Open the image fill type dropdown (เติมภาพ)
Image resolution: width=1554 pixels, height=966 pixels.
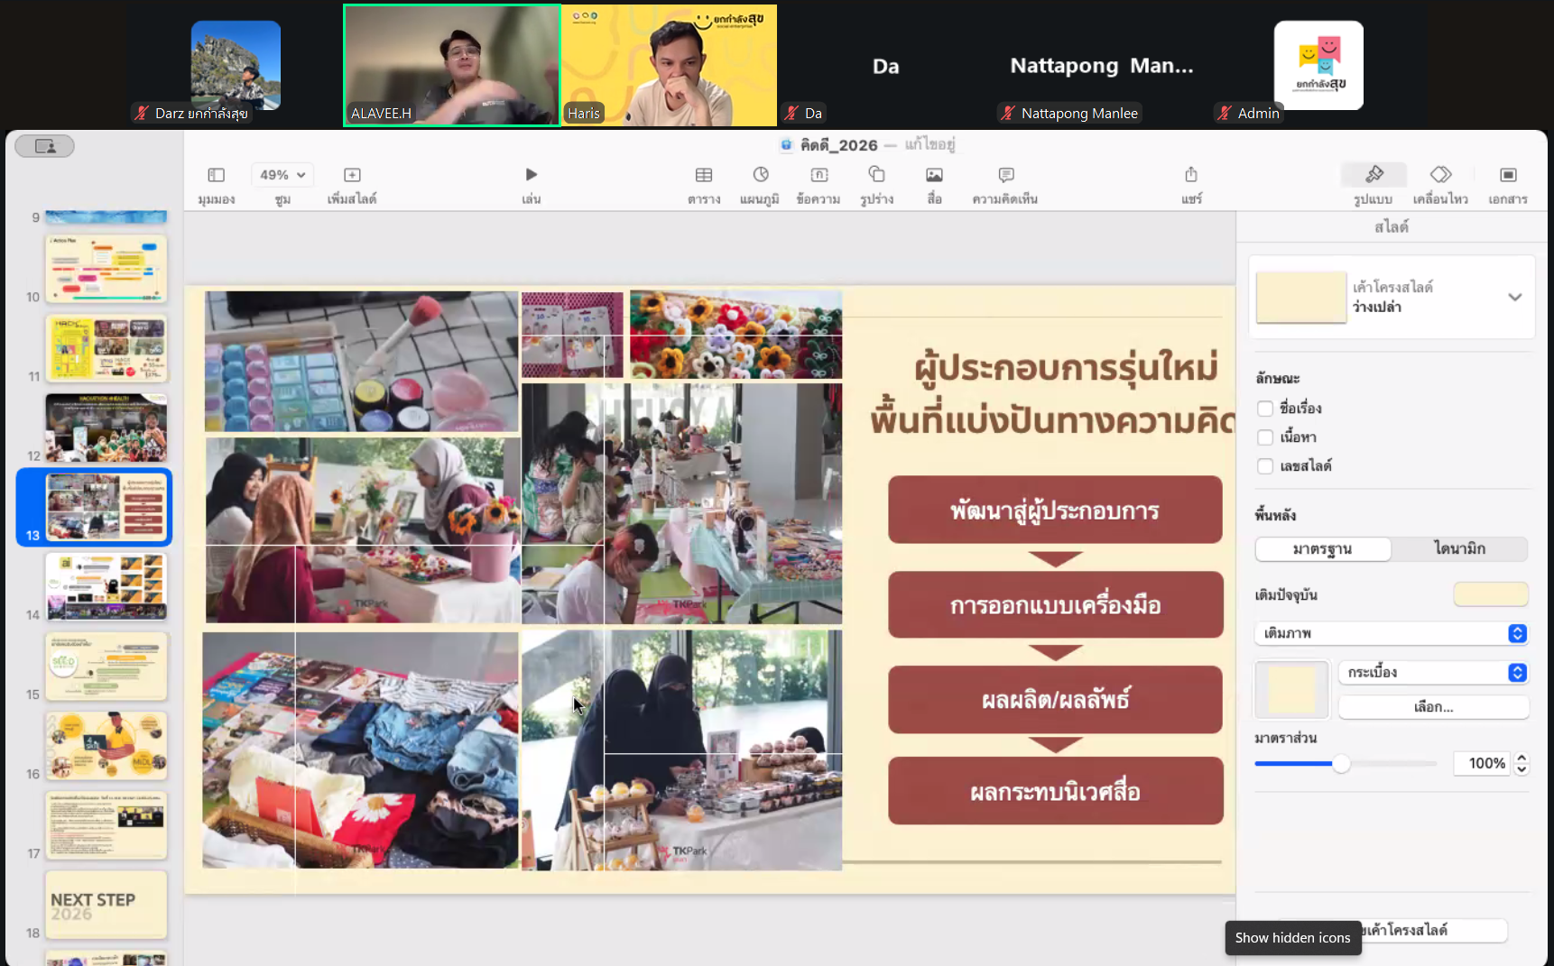click(x=1390, y=633)
